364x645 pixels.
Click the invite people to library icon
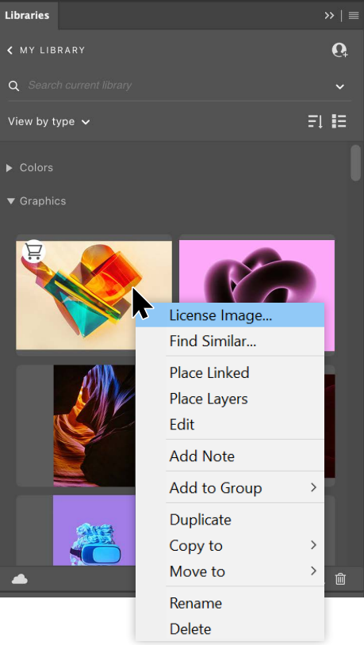point(339,50)
